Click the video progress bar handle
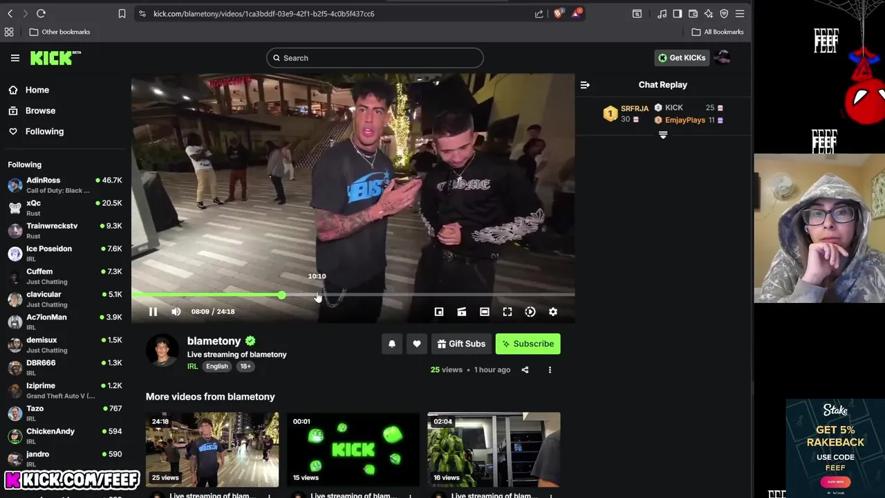The height and width of the screenshot is (498, 885). (x=282, y=295)
